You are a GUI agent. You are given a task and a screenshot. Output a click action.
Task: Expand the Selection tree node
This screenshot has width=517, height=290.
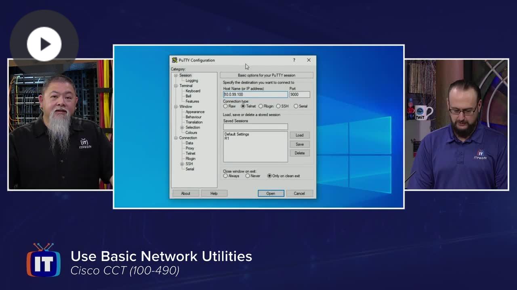click(x=182, y=127)
